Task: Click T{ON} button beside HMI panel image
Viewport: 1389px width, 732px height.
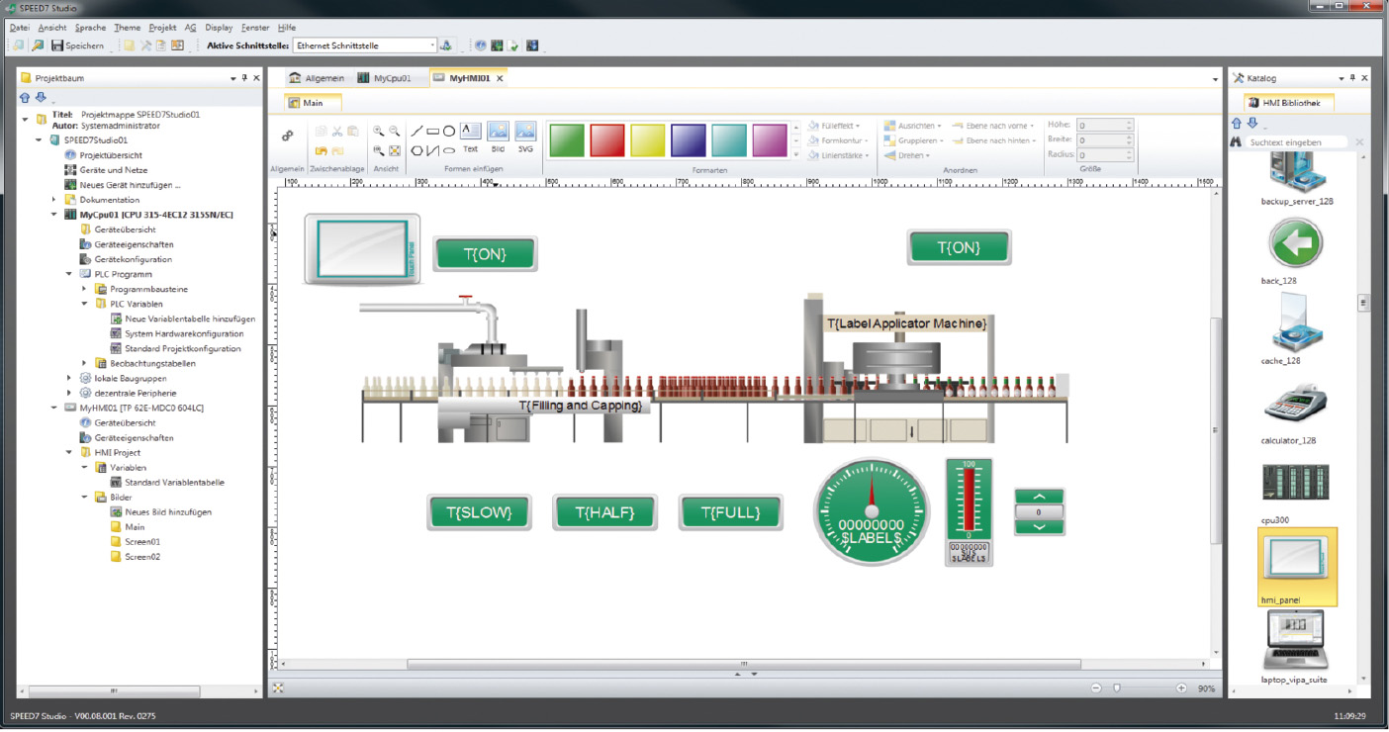Action: coord(485,254)
